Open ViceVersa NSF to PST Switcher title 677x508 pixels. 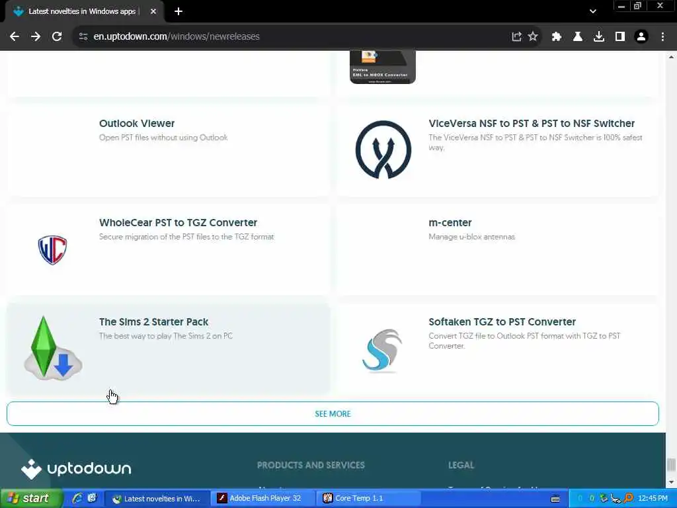click(x=532, y=124)
